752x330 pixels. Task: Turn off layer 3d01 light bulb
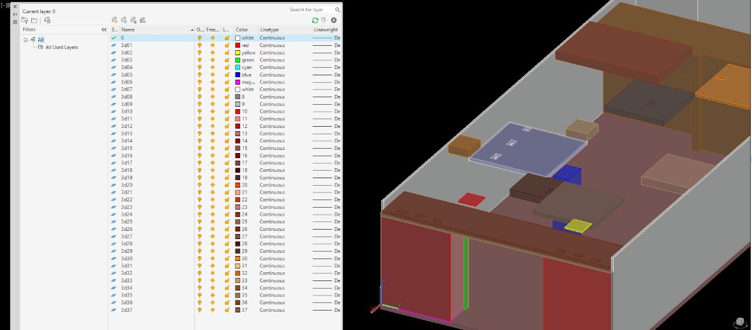200,45
